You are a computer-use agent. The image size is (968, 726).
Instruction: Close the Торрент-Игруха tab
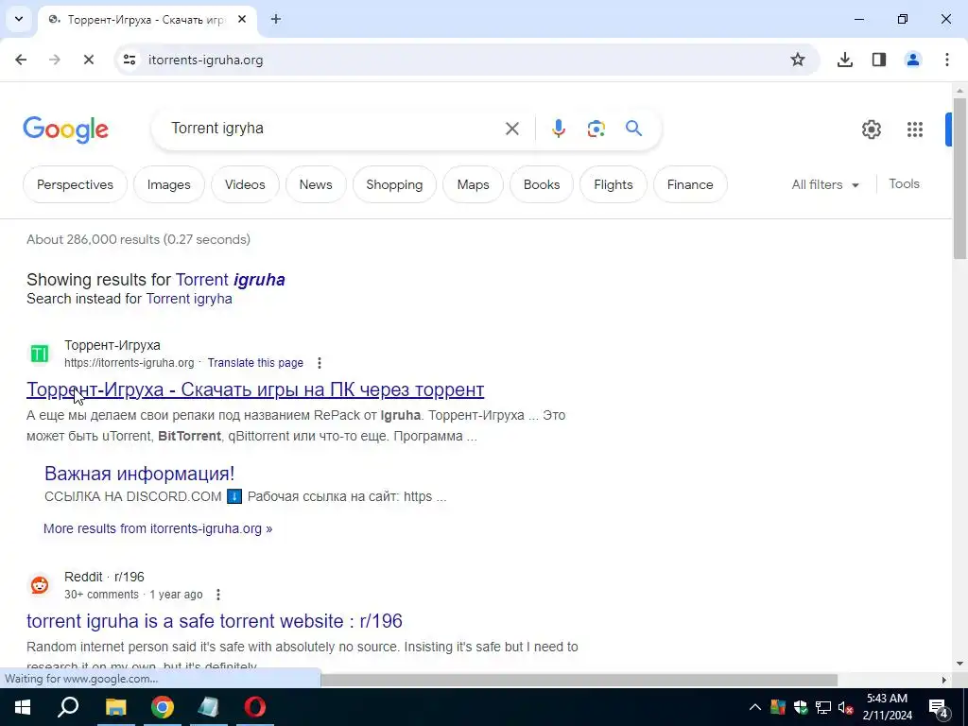coord(242,19)
